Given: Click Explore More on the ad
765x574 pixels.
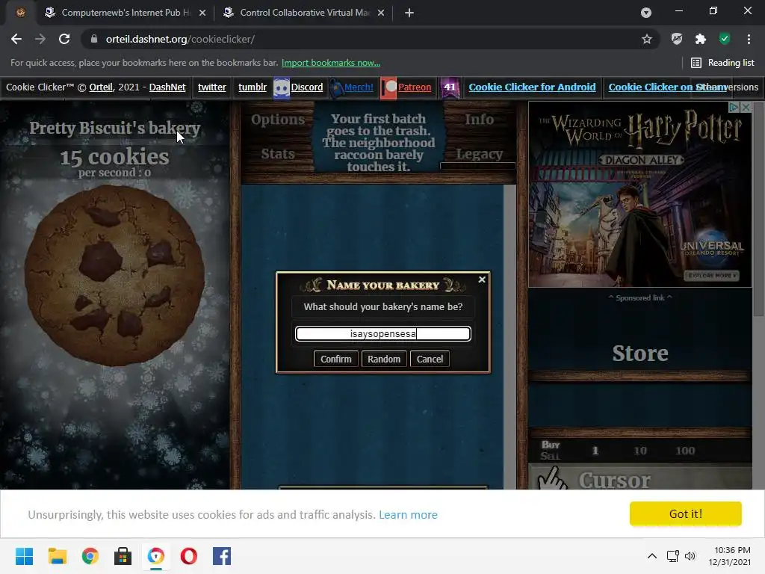Looking at the screenshot, I should pyautogui.click(x=712, y=276).
